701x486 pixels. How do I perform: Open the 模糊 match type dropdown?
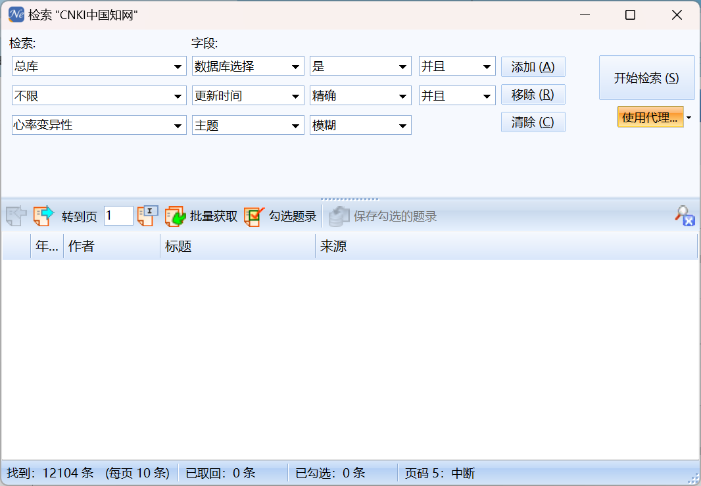pyautogui.click(x=402, y=126)
